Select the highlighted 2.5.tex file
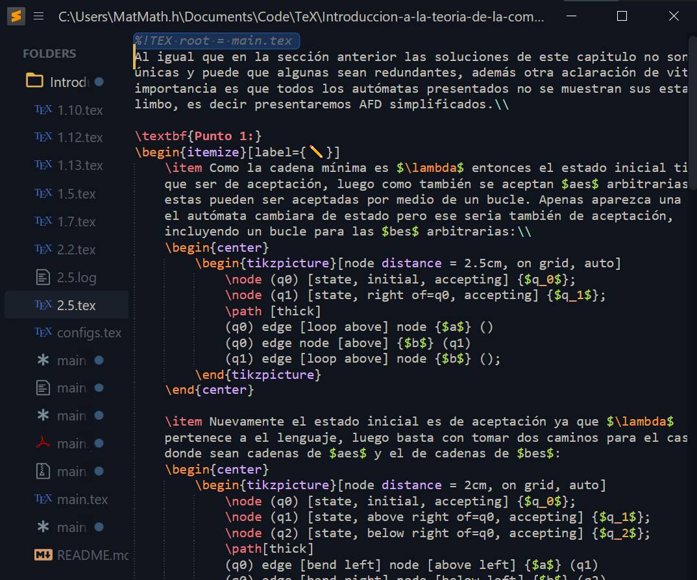 pyautogui.click(x=67, y=306)
